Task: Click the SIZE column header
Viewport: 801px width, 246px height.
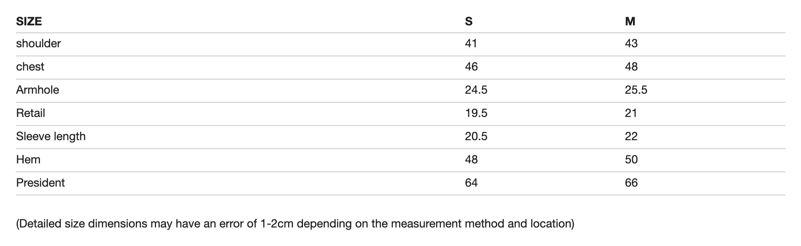Action: (x=29, y=21)
